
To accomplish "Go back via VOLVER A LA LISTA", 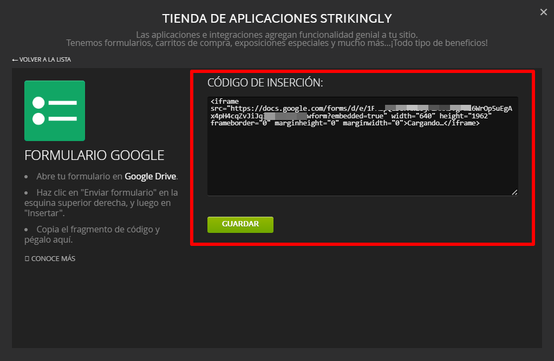I will 41,59.
